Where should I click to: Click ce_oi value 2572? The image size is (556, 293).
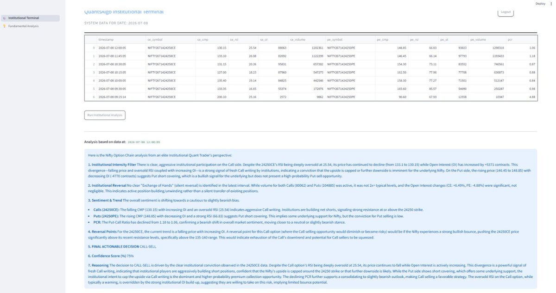[x=272, y=97]
